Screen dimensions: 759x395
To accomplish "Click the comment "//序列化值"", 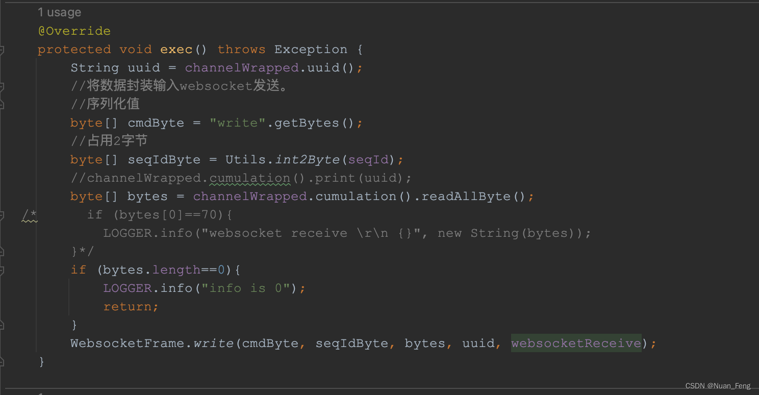I will pos(105,104).
